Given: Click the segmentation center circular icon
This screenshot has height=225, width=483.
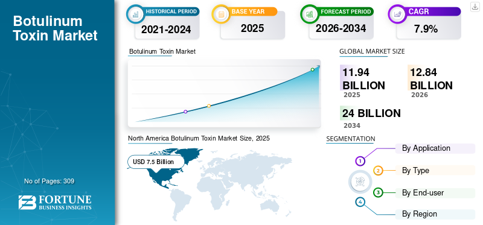Looking at the screenshot, I should 359,182.
